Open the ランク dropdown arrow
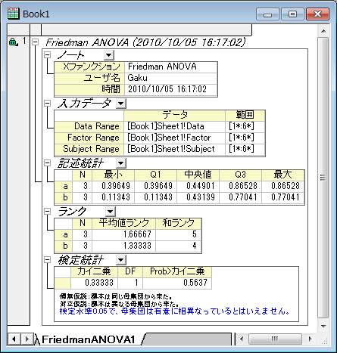 (111, 212)
